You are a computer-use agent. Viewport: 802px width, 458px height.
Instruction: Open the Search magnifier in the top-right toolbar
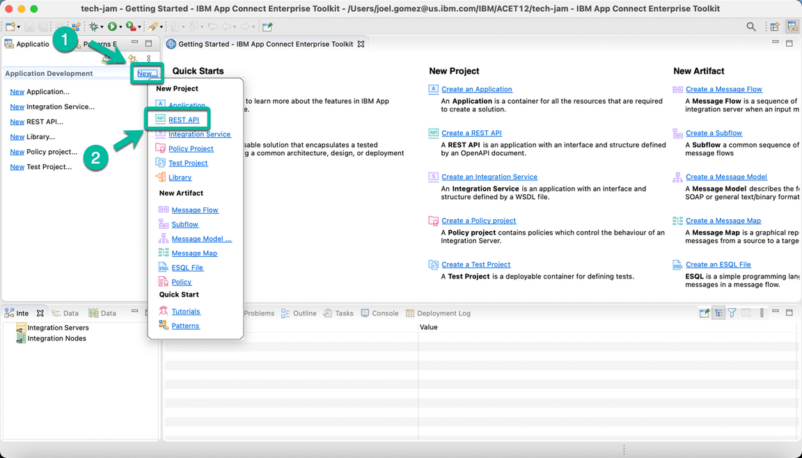(x=751, y=26)
